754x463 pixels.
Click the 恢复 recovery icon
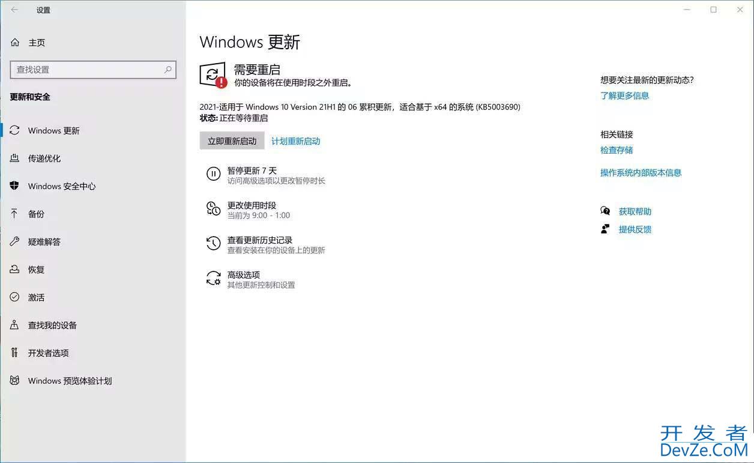[15, 270]
